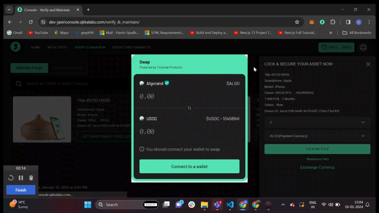Click GET MAINTENANCE PRICE QUOTE button
Screen dimensions: 379x213
click(x=104, y=136)
